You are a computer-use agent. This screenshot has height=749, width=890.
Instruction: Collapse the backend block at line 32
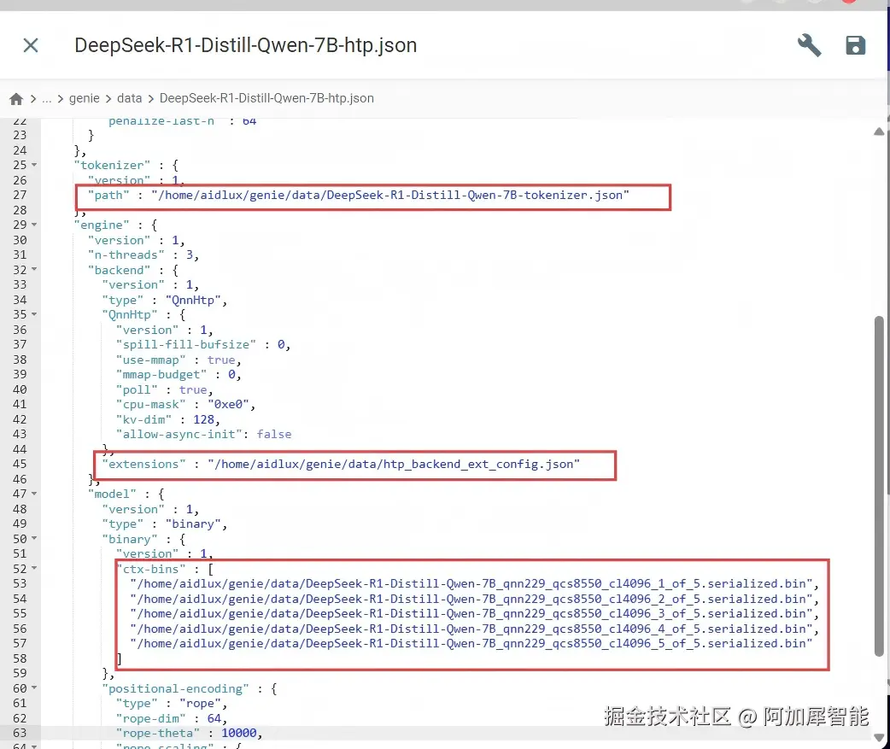pos(34,270)
